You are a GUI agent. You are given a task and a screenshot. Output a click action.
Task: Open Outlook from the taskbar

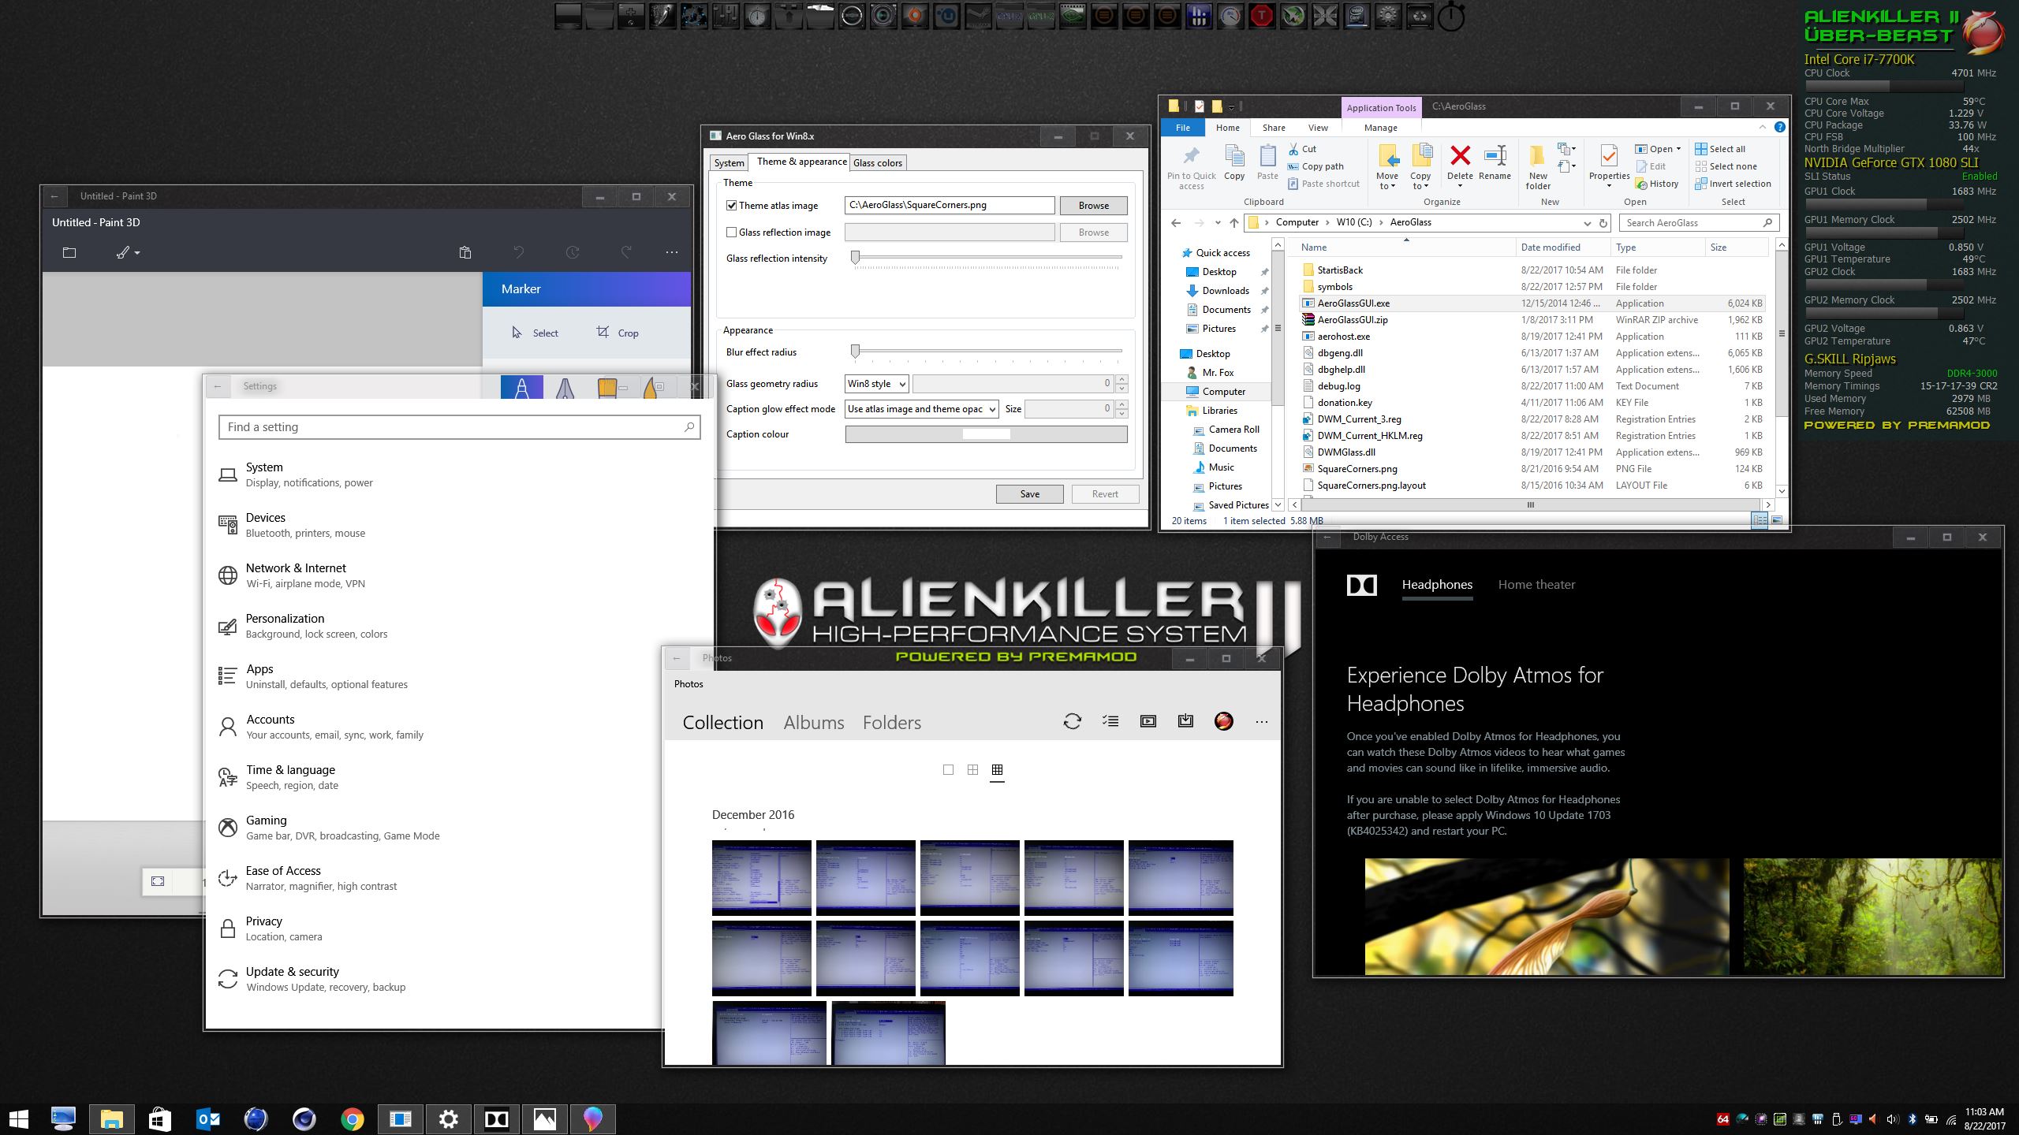[208, 1118]
